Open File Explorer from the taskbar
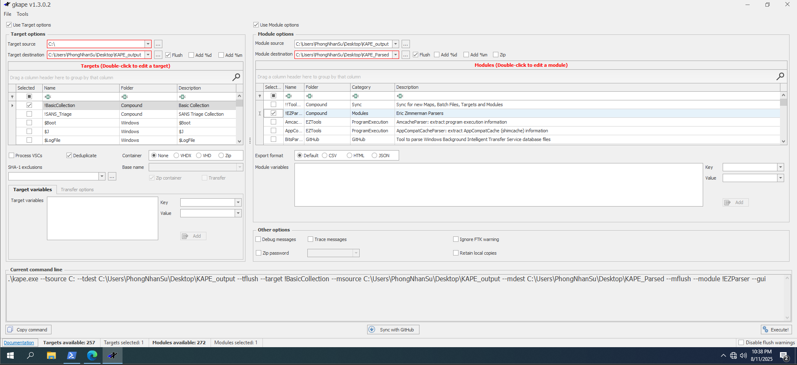This screenshot has width=797, height=365. tap(51, 355)
